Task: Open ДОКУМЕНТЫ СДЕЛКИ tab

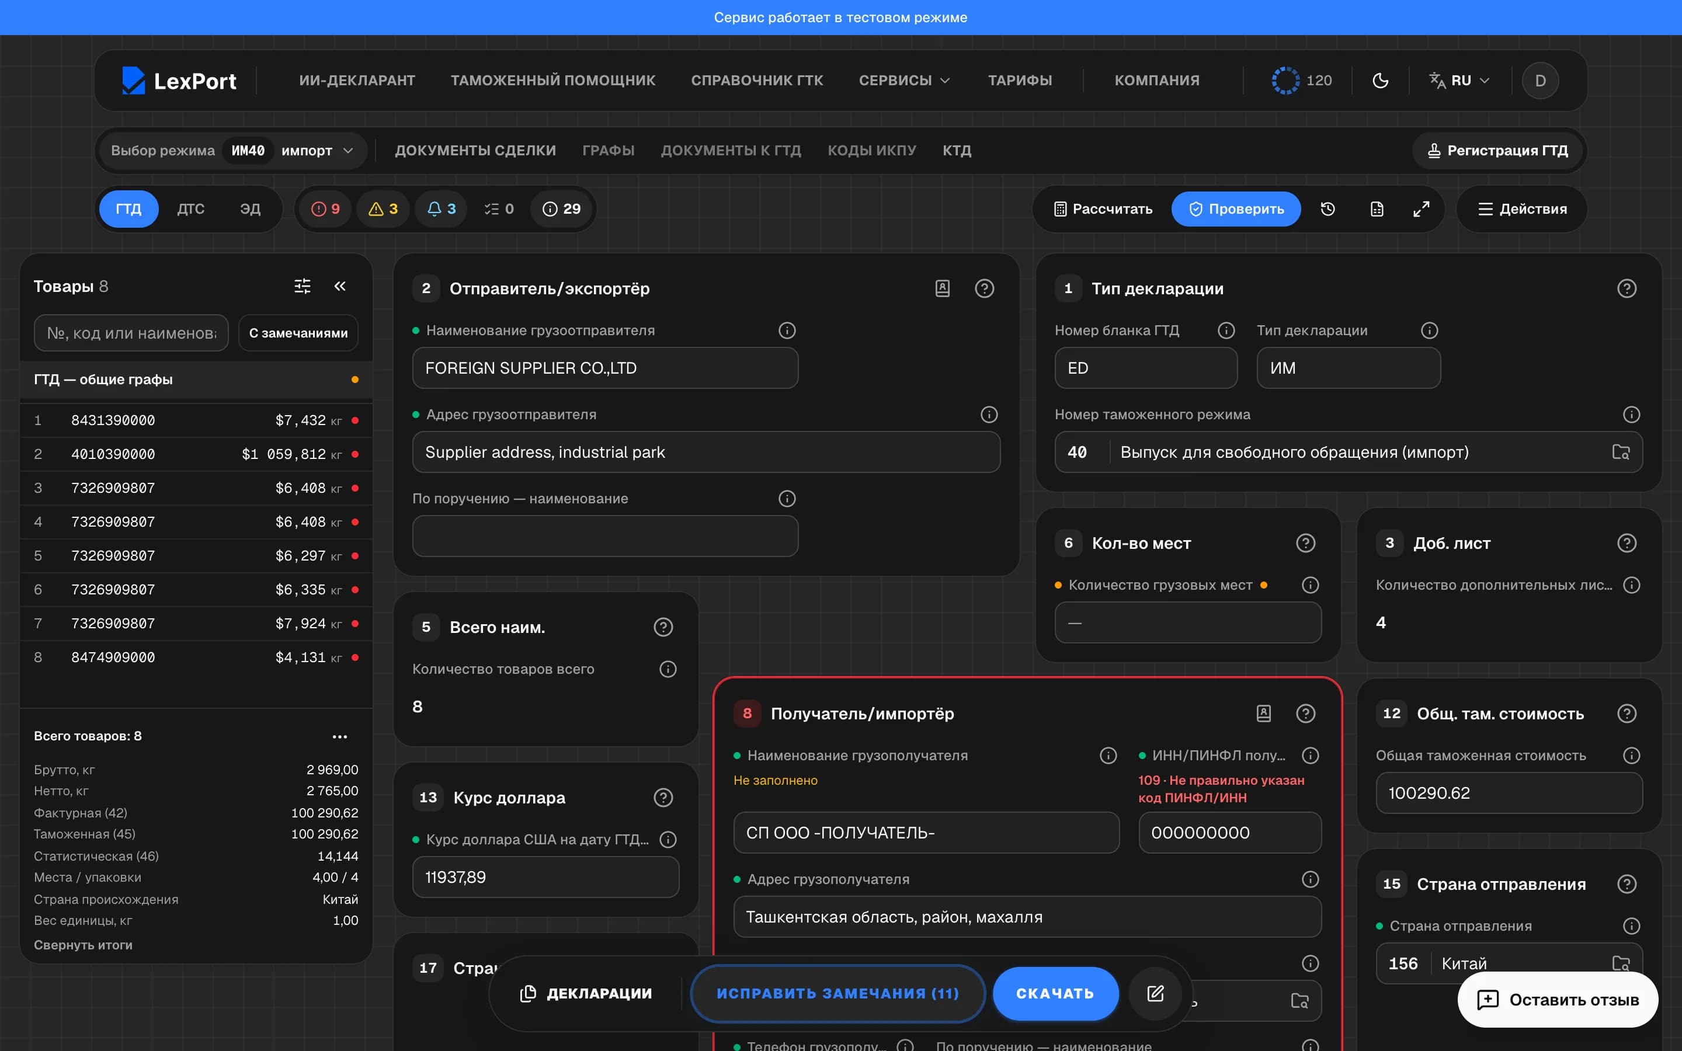Action: click(x=475, y=151)
